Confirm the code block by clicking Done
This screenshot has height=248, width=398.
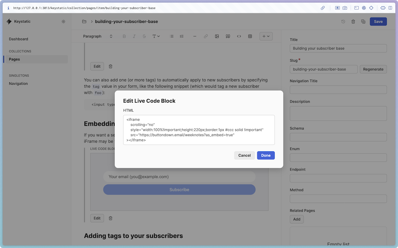(266, 155)
